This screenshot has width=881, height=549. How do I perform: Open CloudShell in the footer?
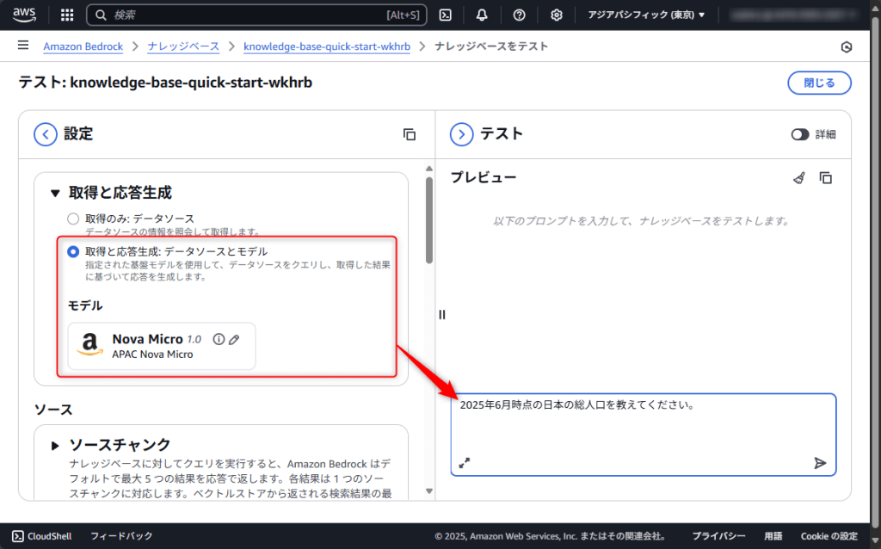42,536
